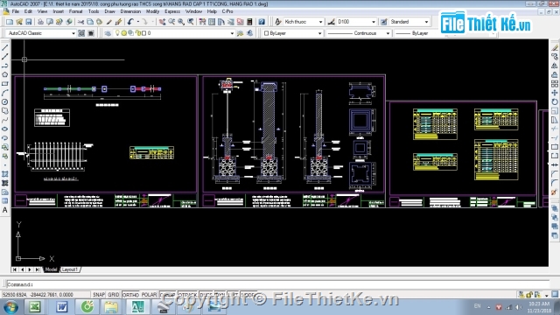The height and width of the screenshot is (315, 560).
Task: Toggle POLAR tracking in status bar
Action: pos(149,295)
